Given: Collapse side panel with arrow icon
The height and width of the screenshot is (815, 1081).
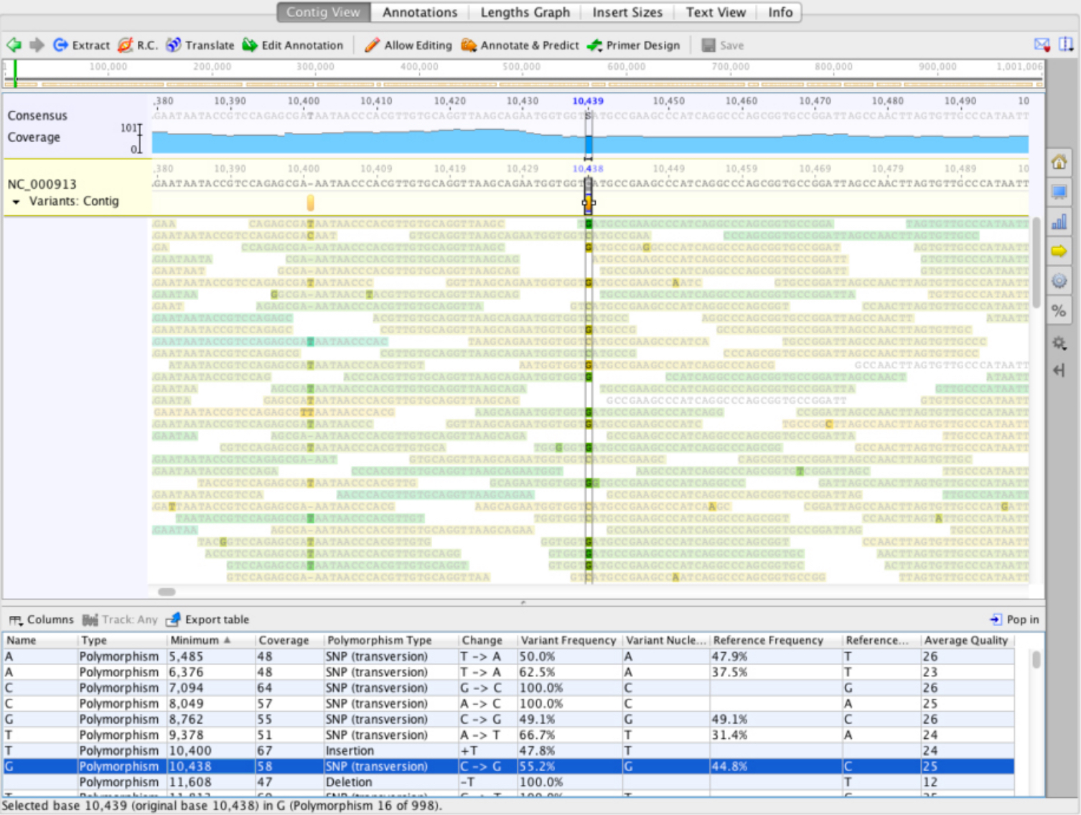Looking at the screenshot, I should point(1059,371).
